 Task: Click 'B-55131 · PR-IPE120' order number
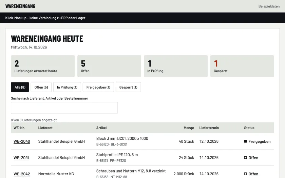[111, 161]
